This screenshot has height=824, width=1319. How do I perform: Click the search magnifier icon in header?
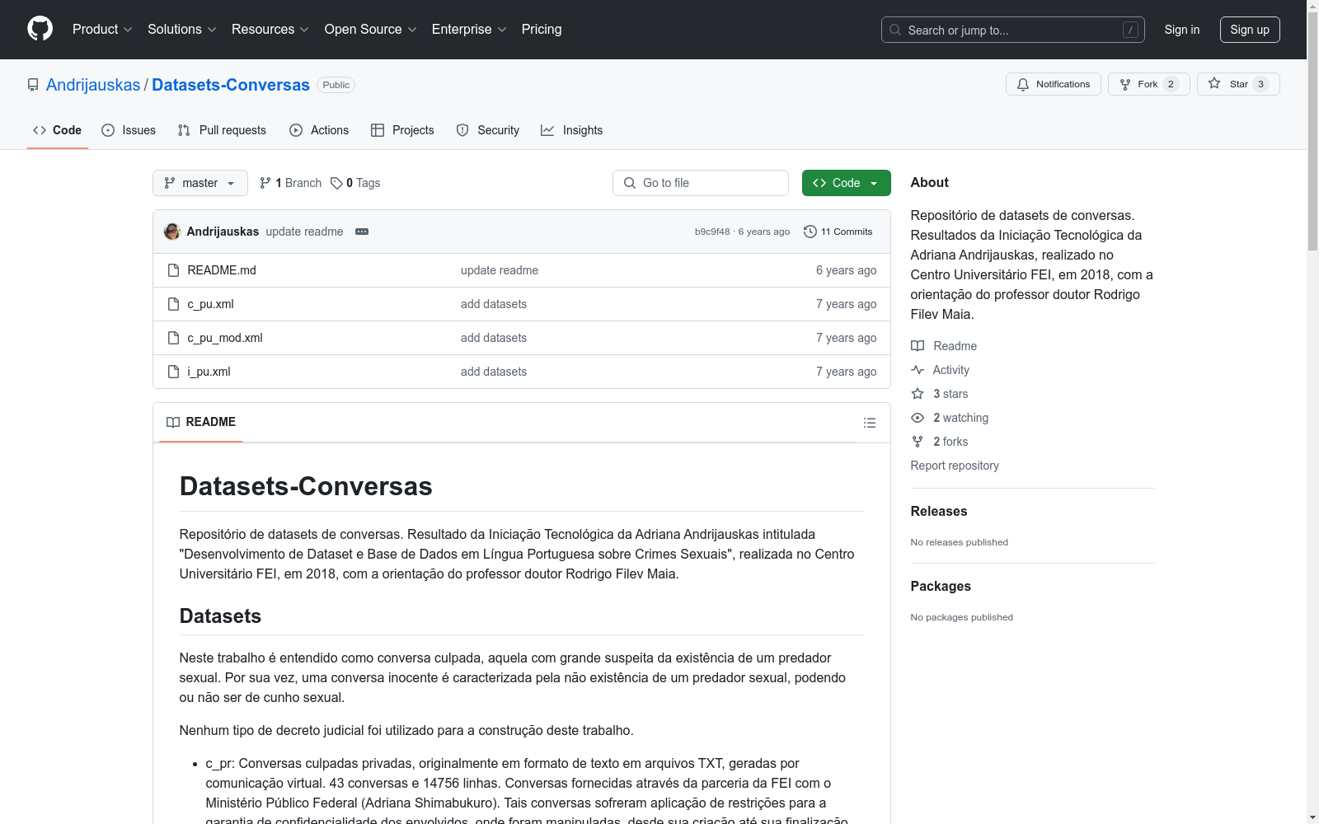[x=895, y=30]
